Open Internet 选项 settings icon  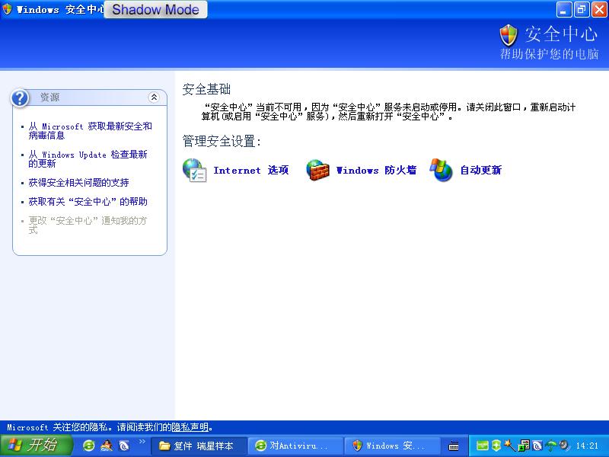(x=194, y=170)
